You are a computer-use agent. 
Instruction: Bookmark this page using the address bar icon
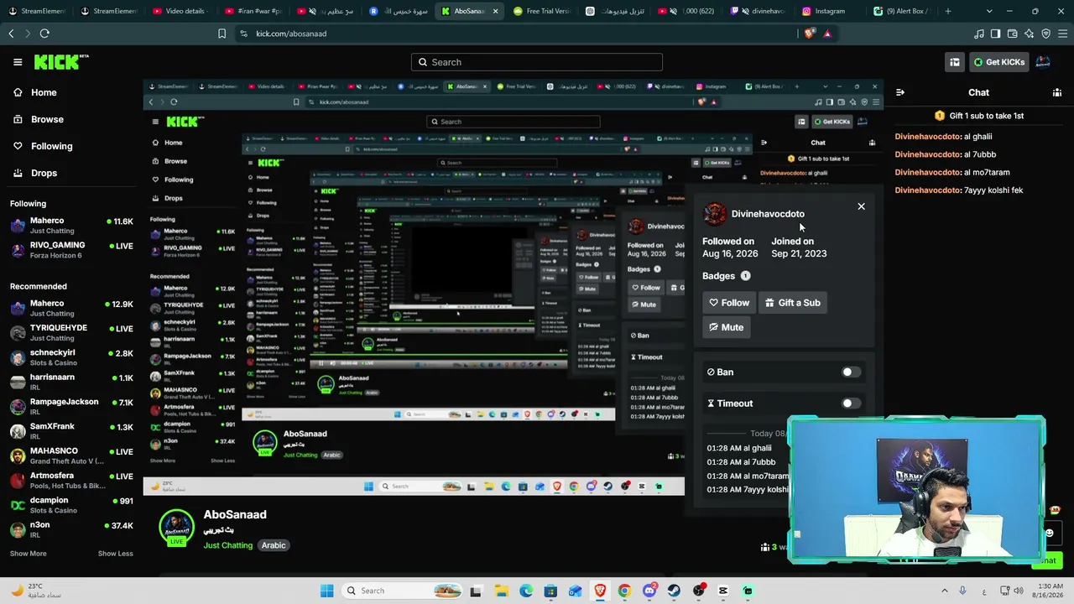[222, 34]
